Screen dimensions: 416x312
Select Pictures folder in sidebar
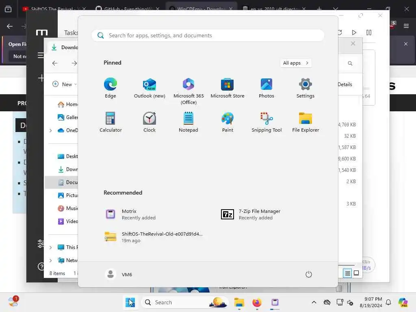tap(68, 195)
